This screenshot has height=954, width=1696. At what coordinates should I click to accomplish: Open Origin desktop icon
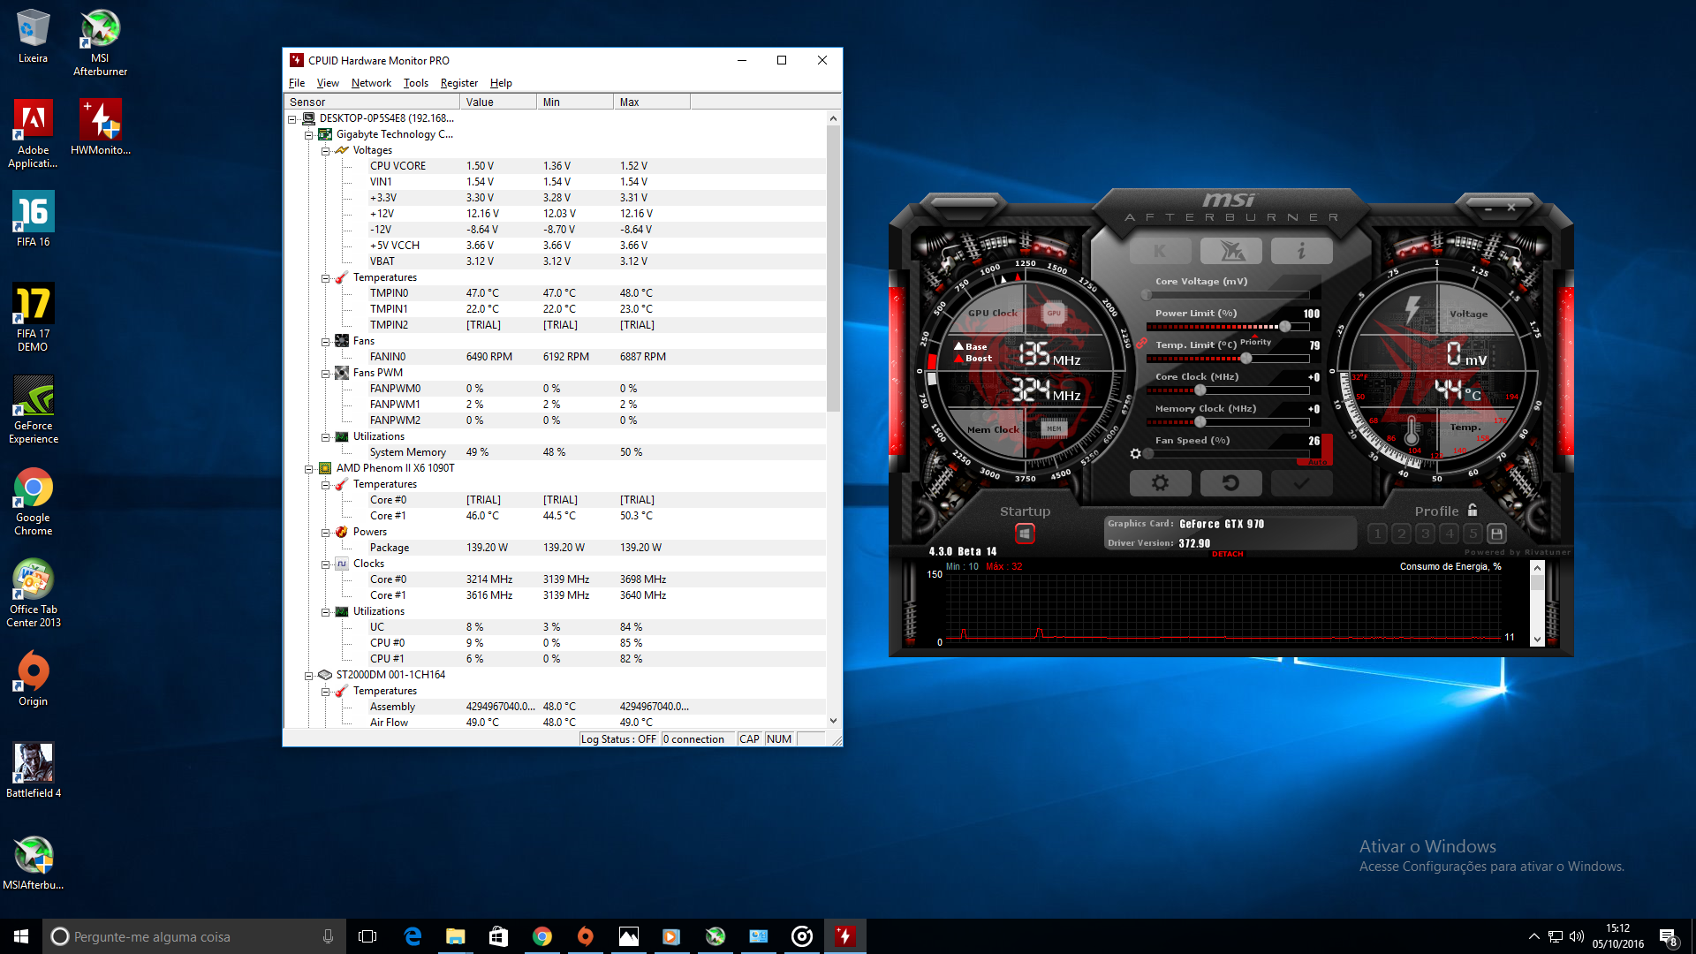coord(34,678)
